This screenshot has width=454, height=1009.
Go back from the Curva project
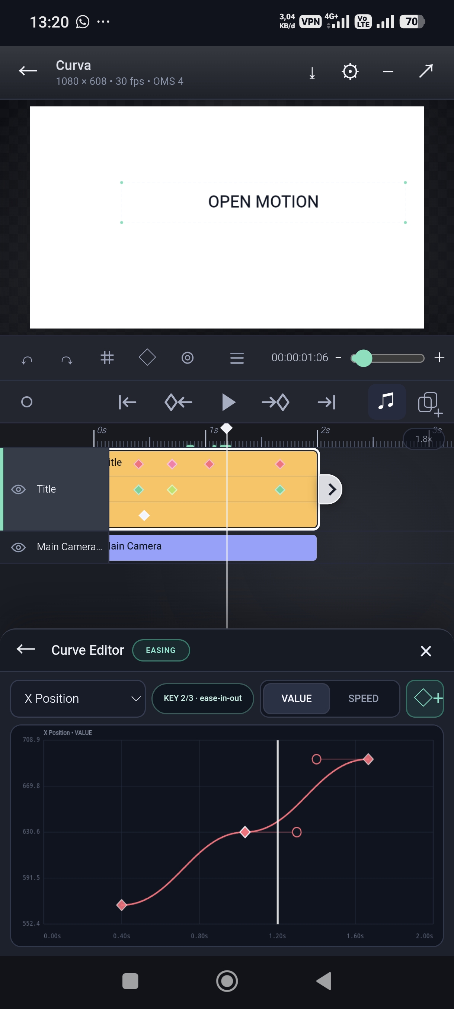[x=28, y=71]
